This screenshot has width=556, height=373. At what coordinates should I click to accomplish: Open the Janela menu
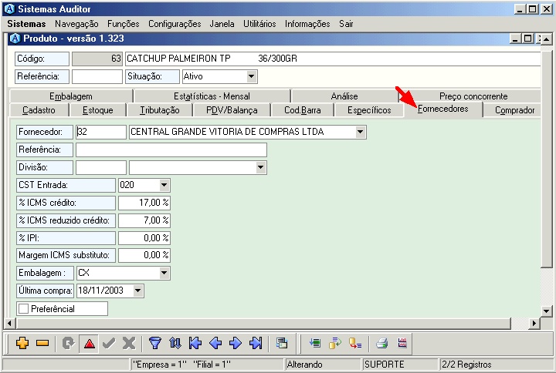coord(222,24)
